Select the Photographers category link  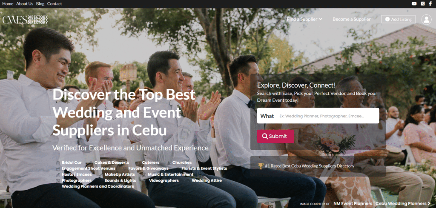point(77,180)
